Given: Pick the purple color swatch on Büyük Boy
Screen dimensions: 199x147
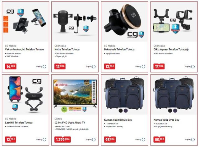Looking at the screenshot, I should [126, 110].
